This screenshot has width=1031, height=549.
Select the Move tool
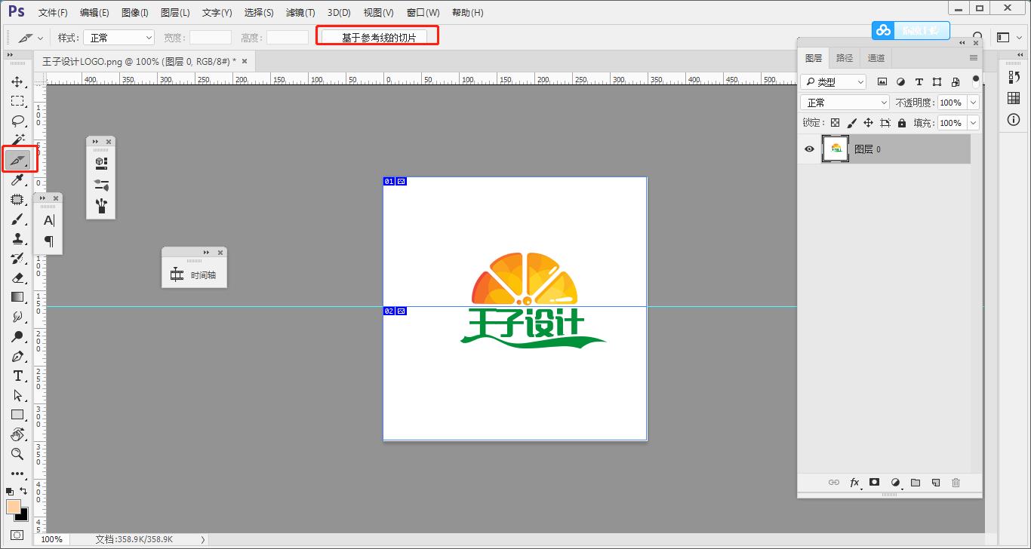(x=17, y=81)
